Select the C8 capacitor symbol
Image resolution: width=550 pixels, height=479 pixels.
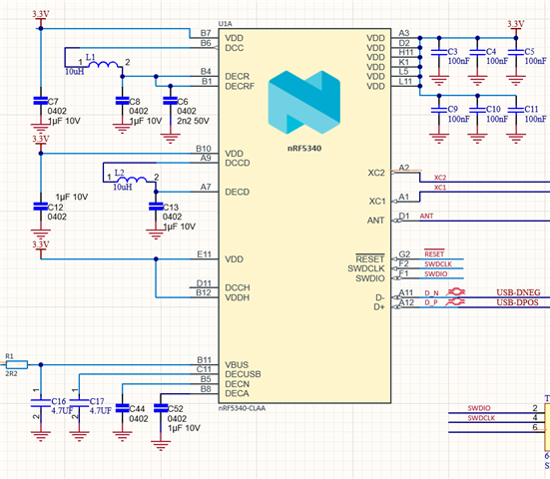(122, 101)
